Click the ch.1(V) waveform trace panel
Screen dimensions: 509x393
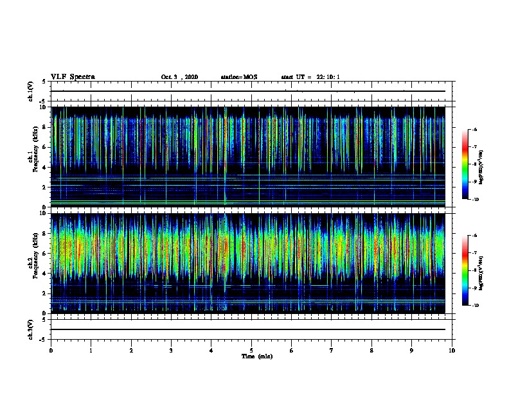coord(251,91)
